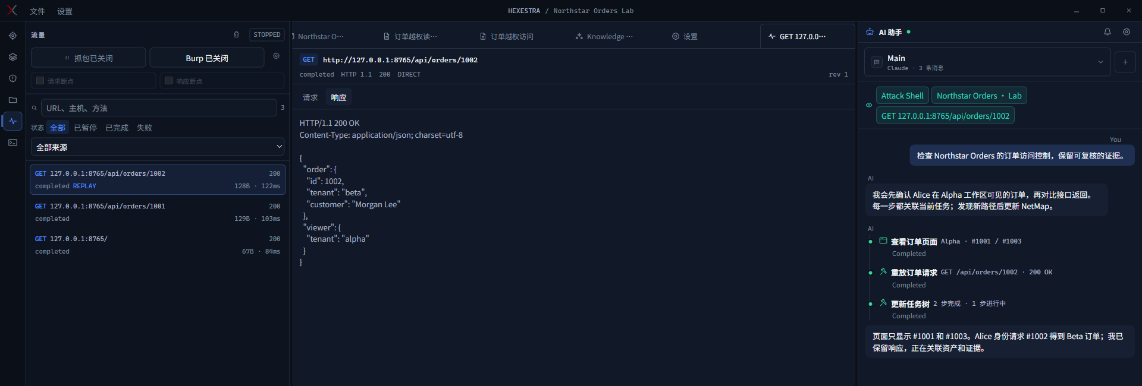Select the traffic pulse sidebar icon

pos(12,121)
